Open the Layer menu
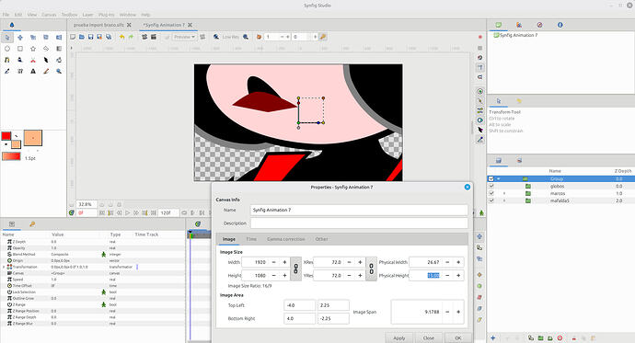Screen dimensions: 635x343 pyautogui.click(x=87, y=15)
